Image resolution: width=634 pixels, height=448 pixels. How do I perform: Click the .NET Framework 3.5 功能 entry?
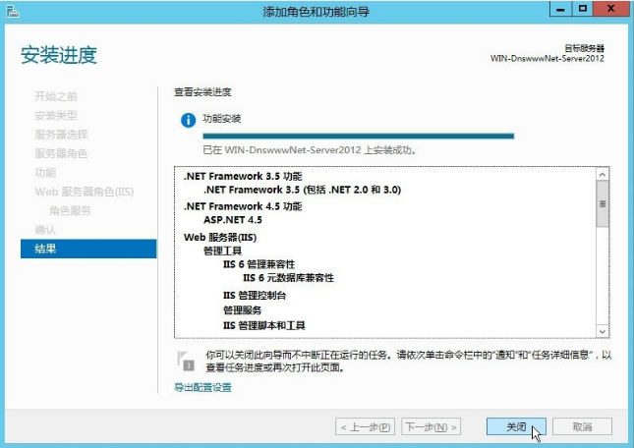pyautogui.click(x=243, y=176)
